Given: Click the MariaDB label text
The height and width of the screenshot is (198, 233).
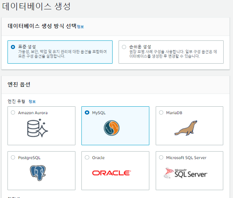Looking at the screenshot, I should click(x=174, y=113).
